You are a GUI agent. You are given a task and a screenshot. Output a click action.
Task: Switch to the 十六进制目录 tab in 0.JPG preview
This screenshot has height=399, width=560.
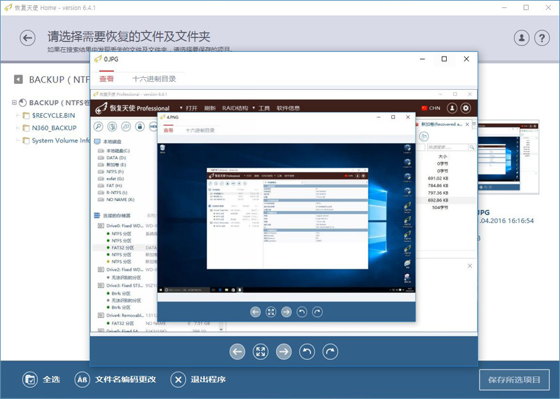(154, 79)
